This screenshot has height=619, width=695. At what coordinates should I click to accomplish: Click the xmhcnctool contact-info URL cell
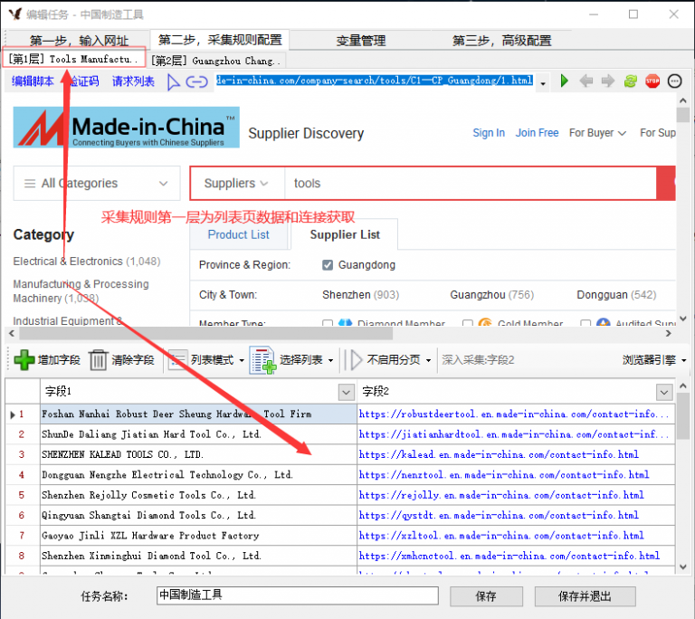(x=517, y=556)
